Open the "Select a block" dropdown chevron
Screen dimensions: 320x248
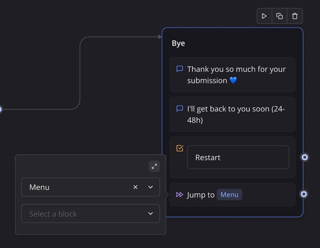[x=150, y=213]
